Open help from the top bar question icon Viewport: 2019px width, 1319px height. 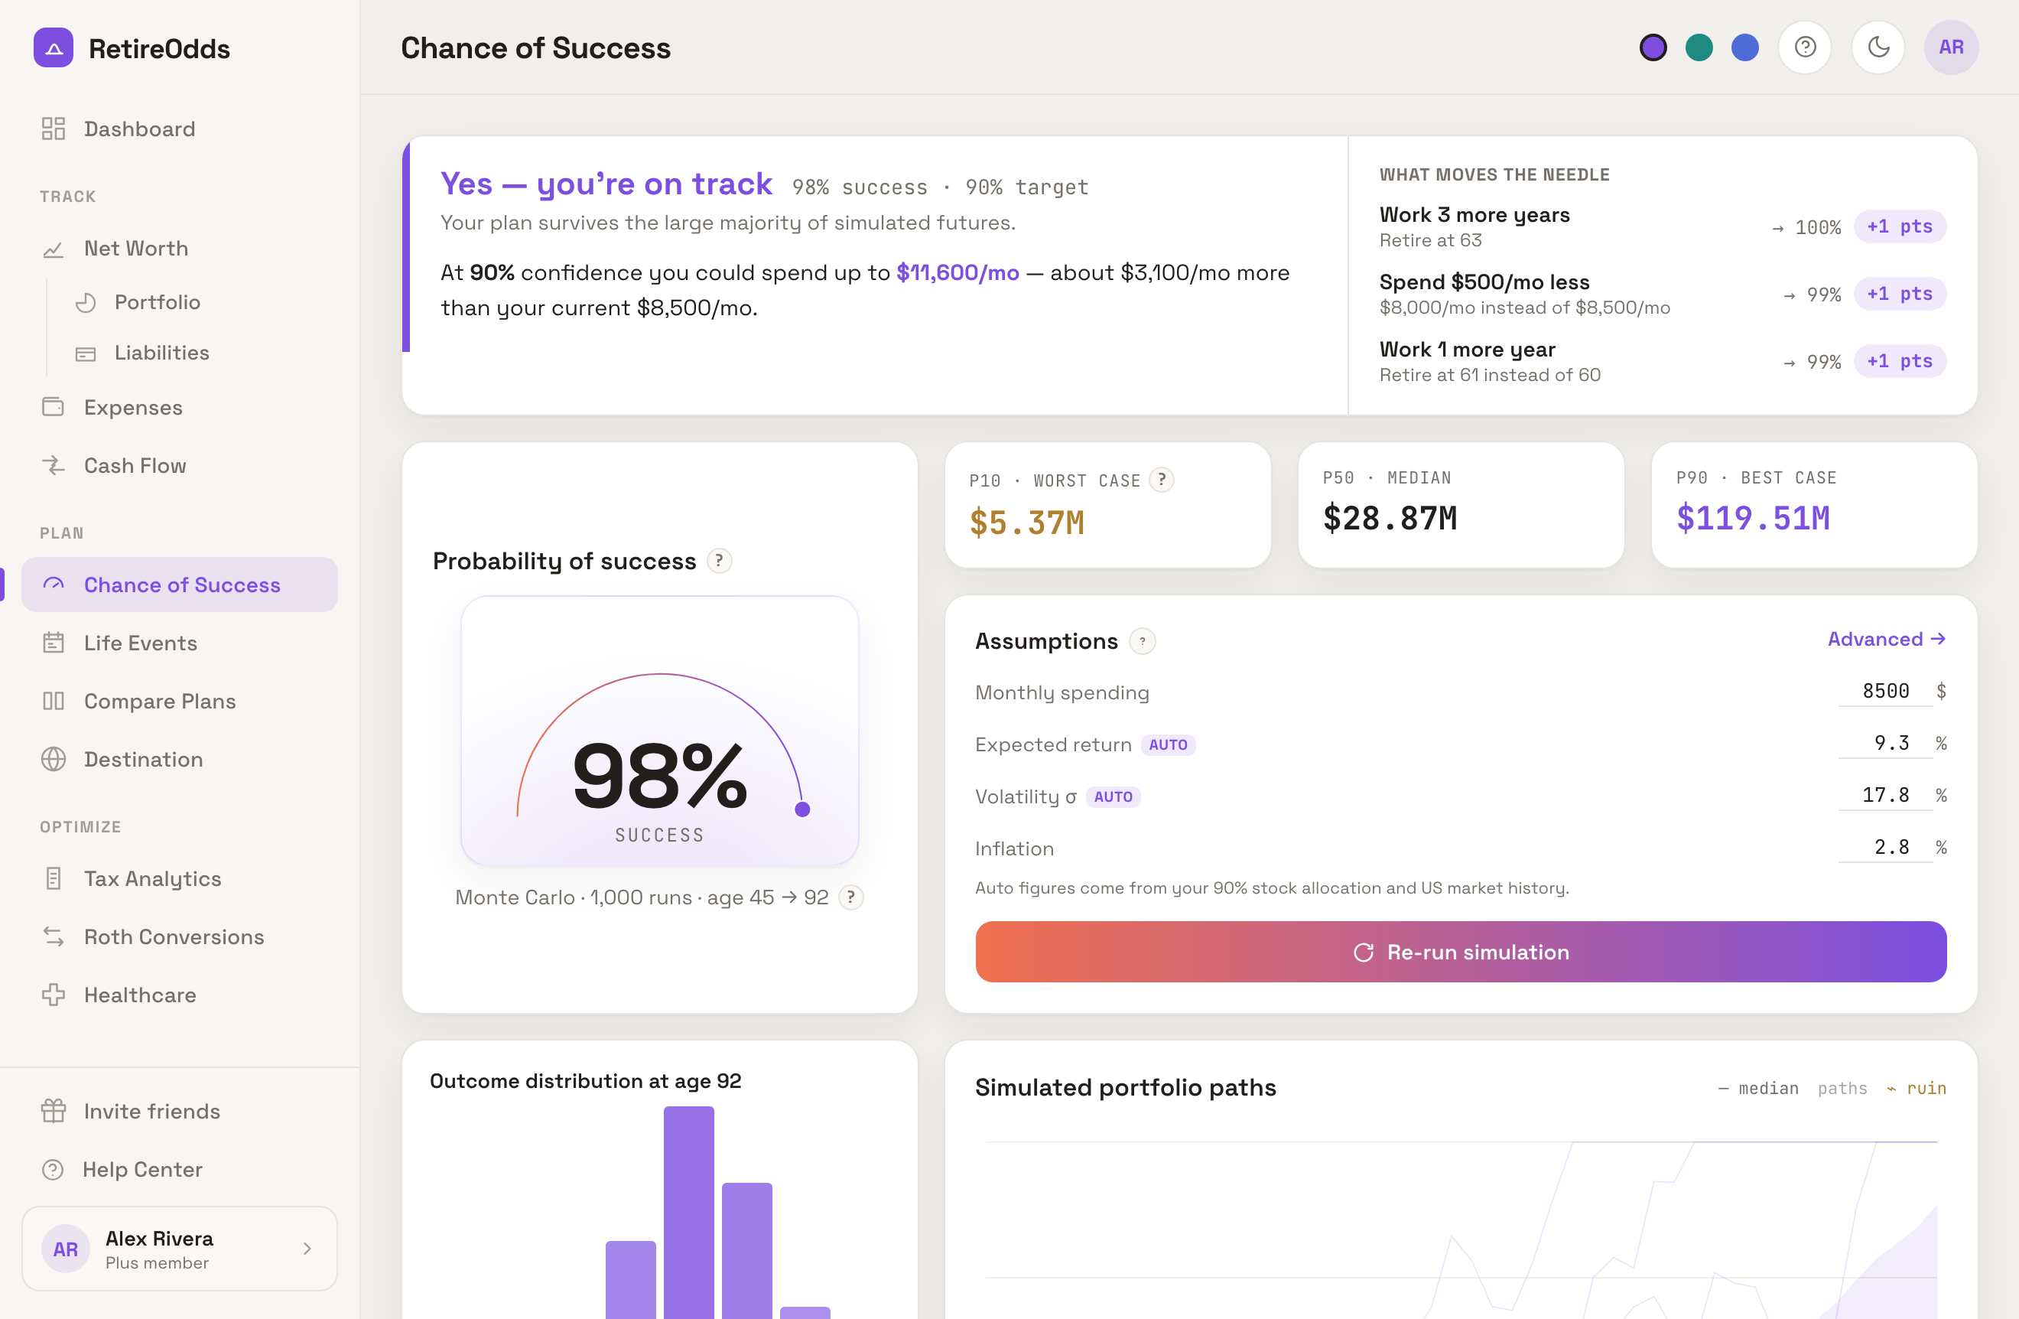pyautogui.click(x=1805, y=47)
